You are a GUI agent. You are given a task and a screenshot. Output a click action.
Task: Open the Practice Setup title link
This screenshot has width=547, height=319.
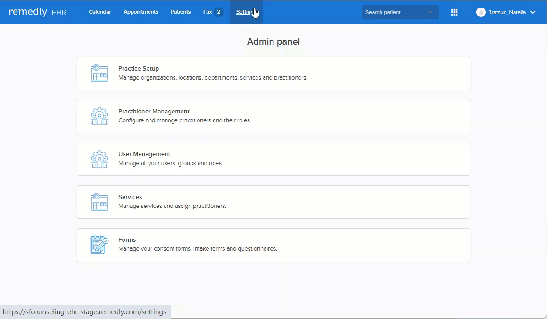pos(139,69)
